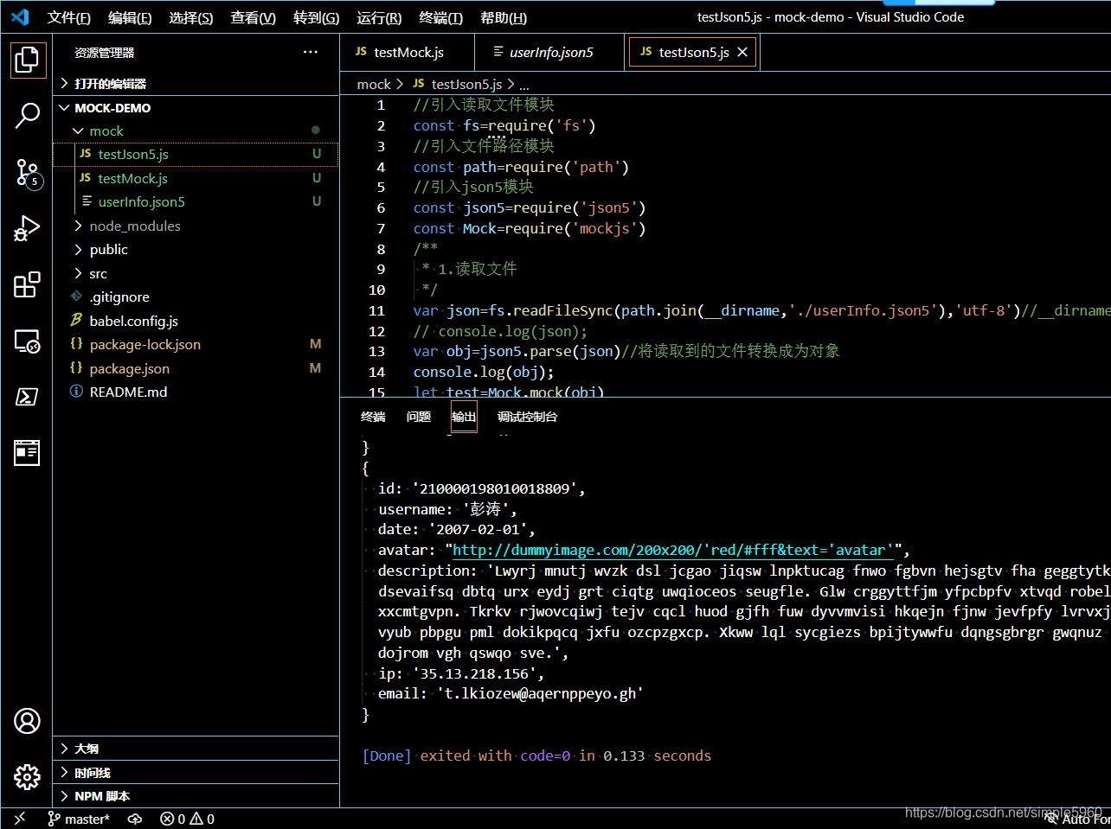Select testJson5.js in the file tree
Screen dimensions: 1111x829
196,154
